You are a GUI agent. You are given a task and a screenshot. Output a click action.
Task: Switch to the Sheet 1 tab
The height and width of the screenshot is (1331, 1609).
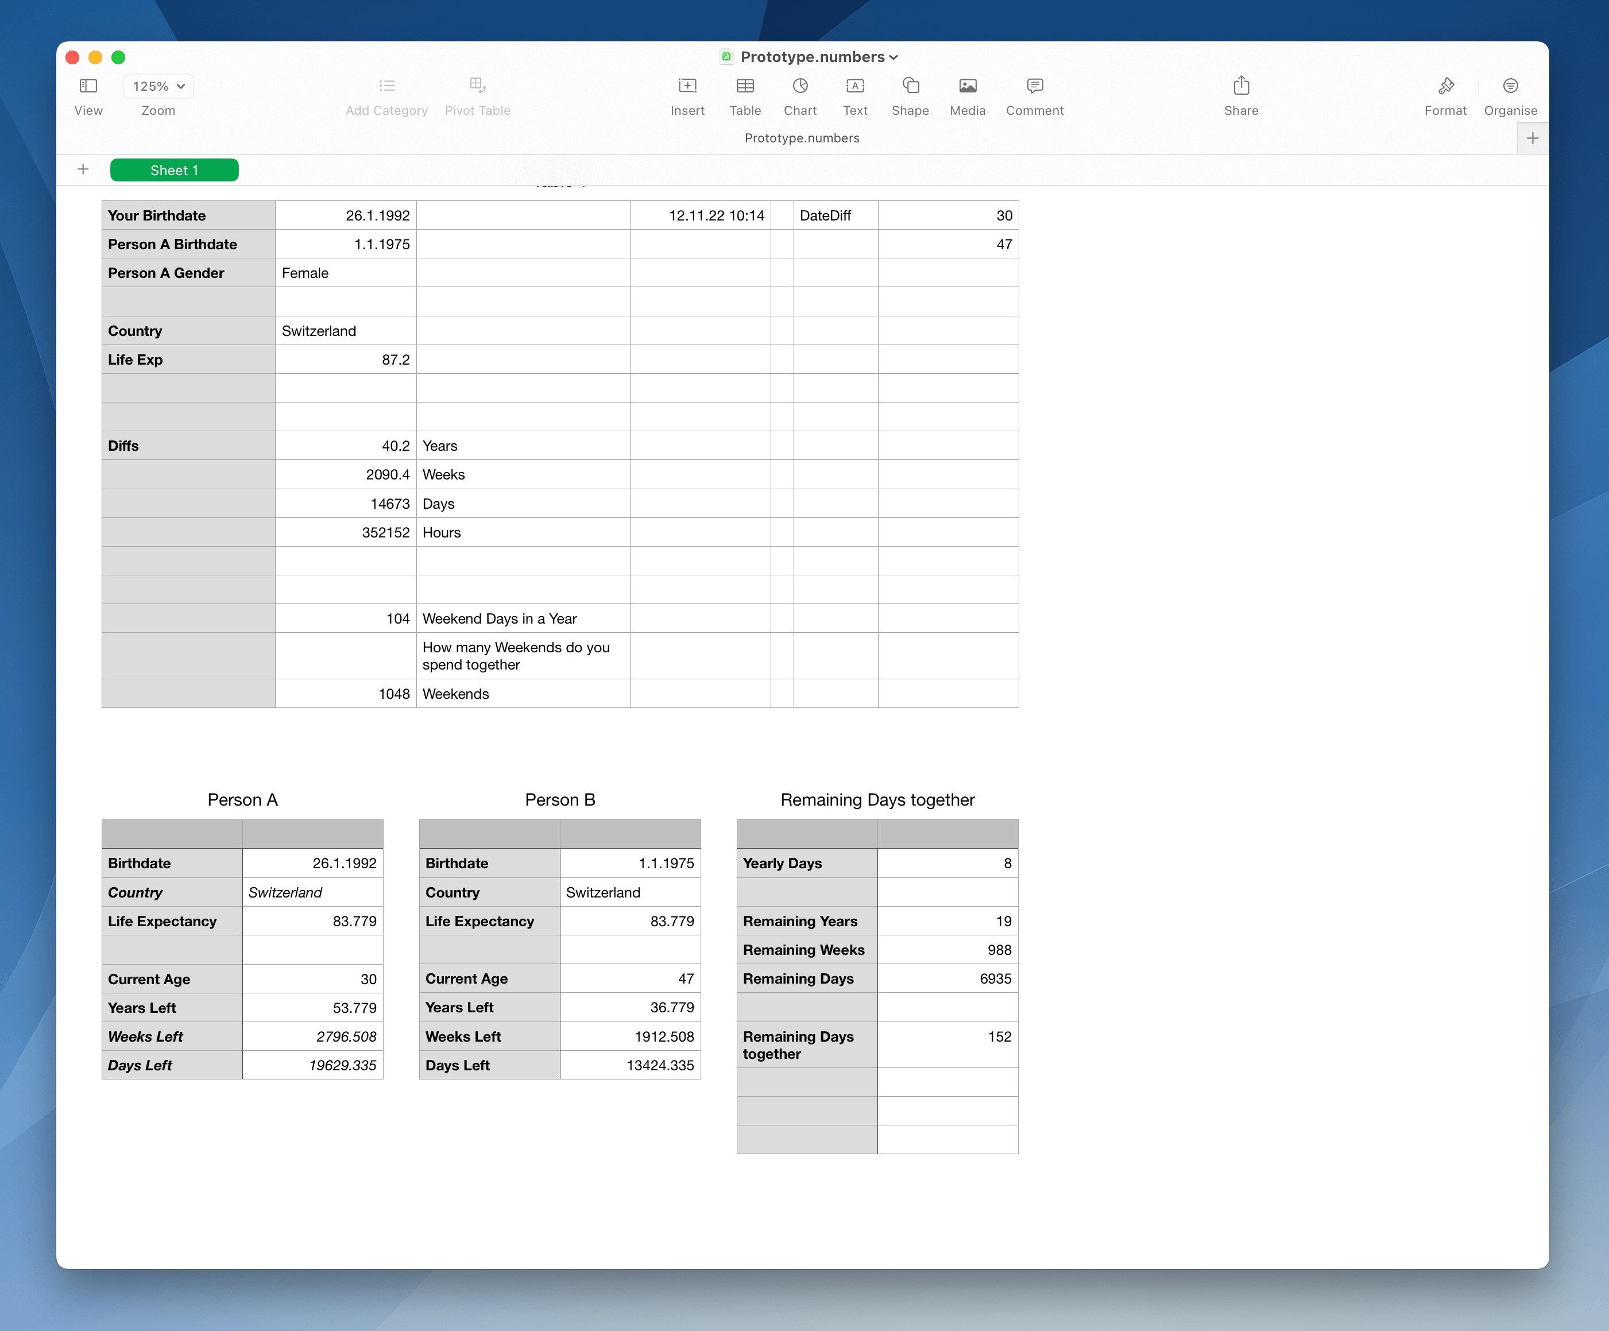click(x=174, y=169)
